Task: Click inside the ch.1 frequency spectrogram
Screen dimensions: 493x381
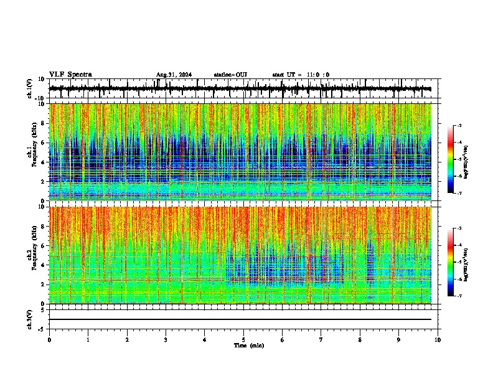Action: [240, 152]
